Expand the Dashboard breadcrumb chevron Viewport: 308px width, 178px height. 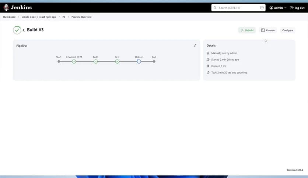coord(18,17)
